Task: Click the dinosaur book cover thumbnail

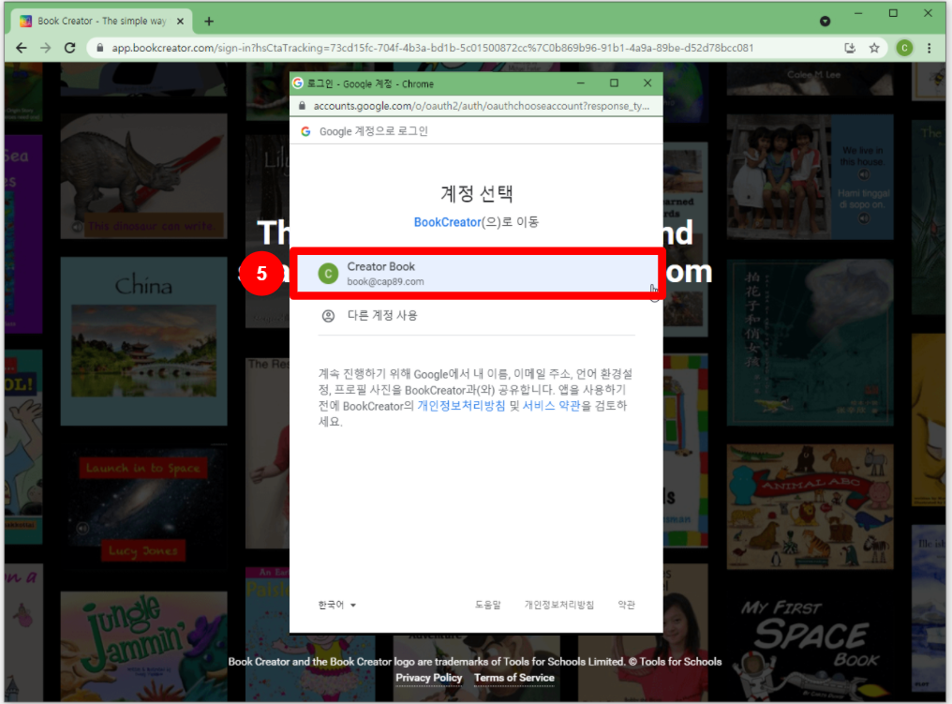Action: [144, 176]
